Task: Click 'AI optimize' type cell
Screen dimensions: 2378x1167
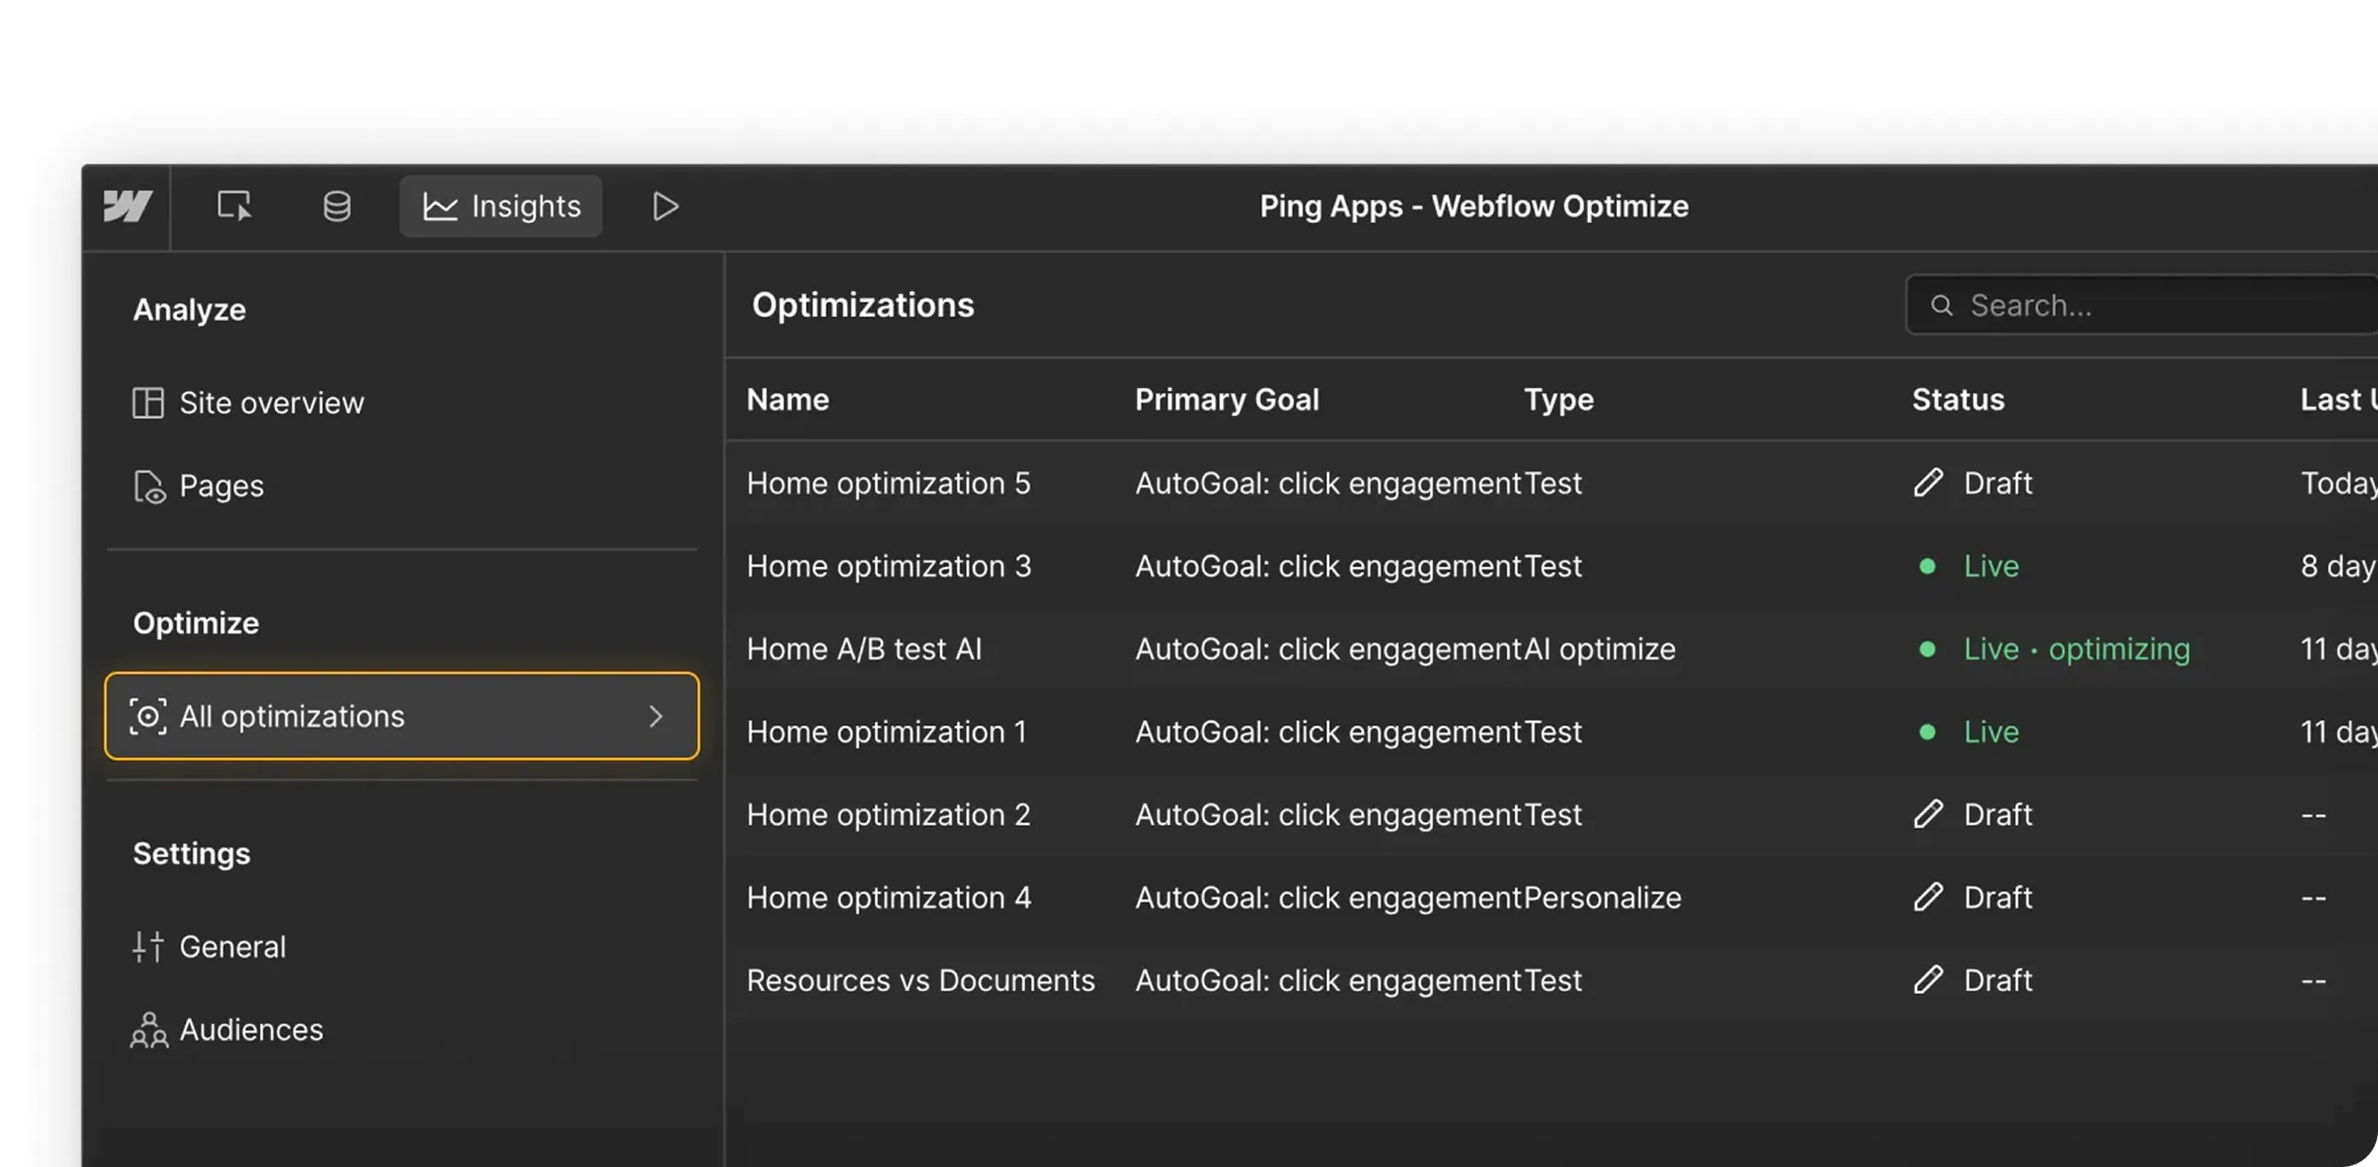Action: pos(1599,649)
